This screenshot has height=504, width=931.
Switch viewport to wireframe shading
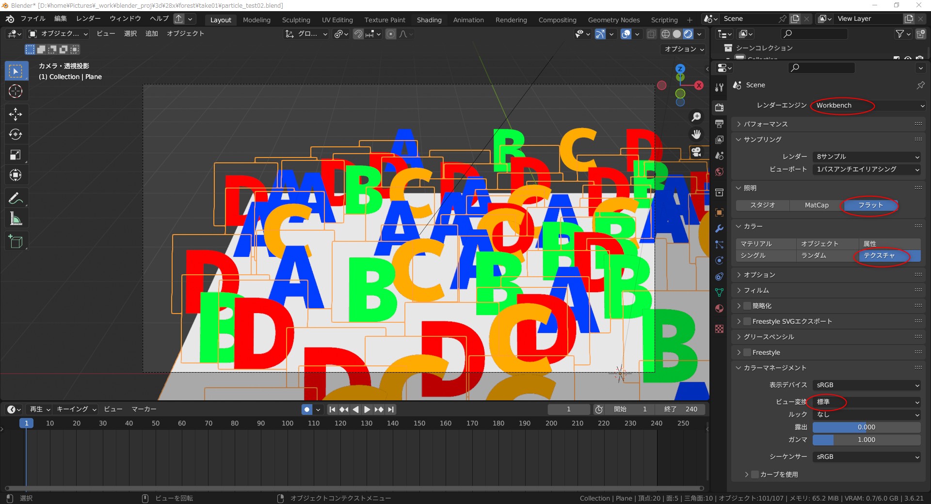665,34
